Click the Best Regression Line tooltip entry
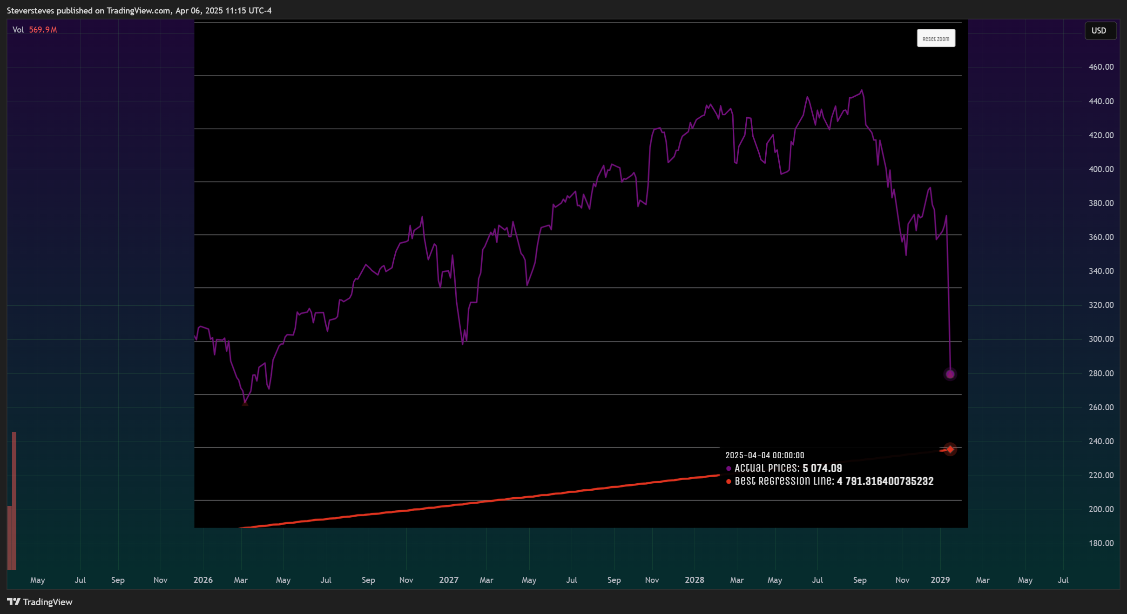This screenshot has width=1127, height=614. click(x=830, y=481)
